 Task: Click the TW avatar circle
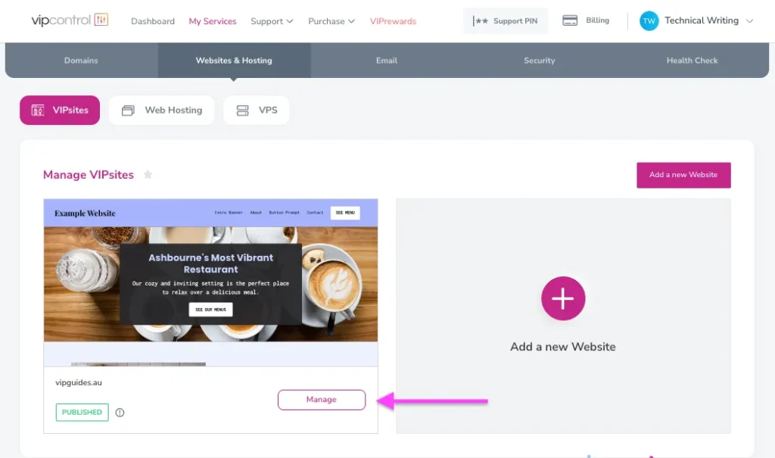click(649, 20)
